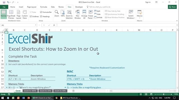Screen dimensions: 179x100
Task: Open the Zoom to 35% sheet
Action: pos(45,91)
